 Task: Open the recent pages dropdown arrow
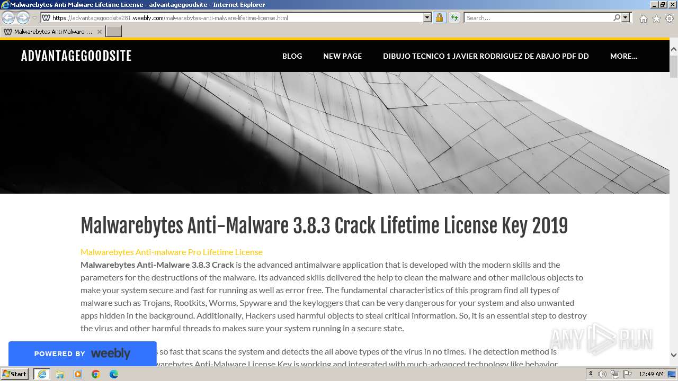tap(34, 18)
